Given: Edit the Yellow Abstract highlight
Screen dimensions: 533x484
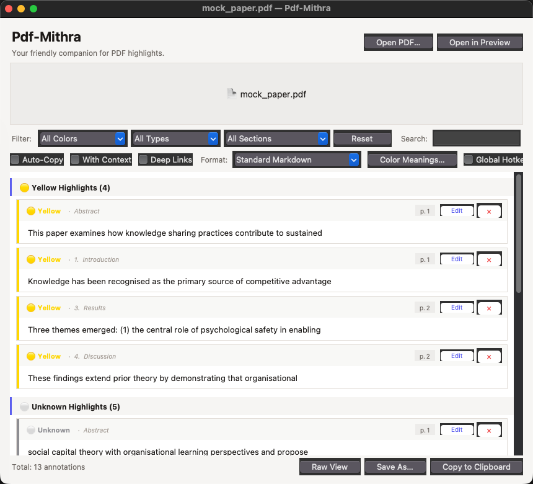Looking at the screenshot, I should (x=457, y=211).
